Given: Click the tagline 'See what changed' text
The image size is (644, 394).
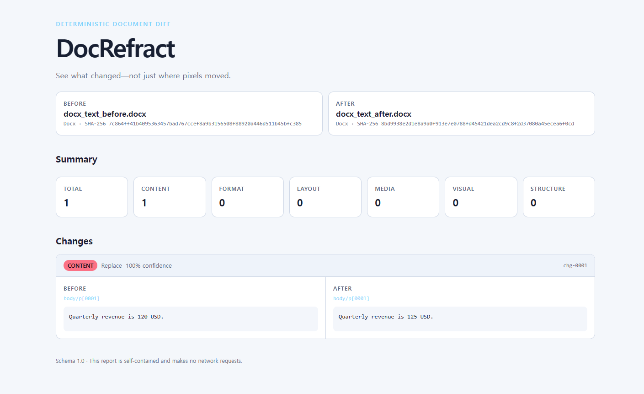Looking at the screenshot, I should tap(143, 76).
